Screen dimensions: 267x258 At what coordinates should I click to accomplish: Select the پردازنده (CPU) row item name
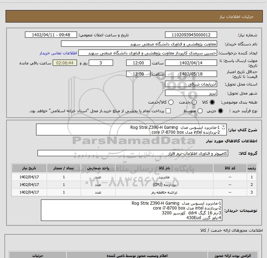pyautogui.click(x=164, y=185)
